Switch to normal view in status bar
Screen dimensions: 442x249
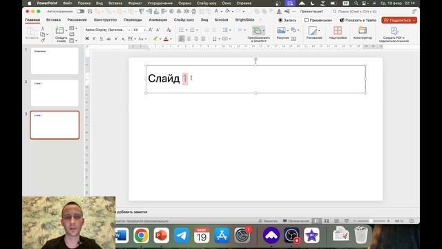[x=316, y=221]
